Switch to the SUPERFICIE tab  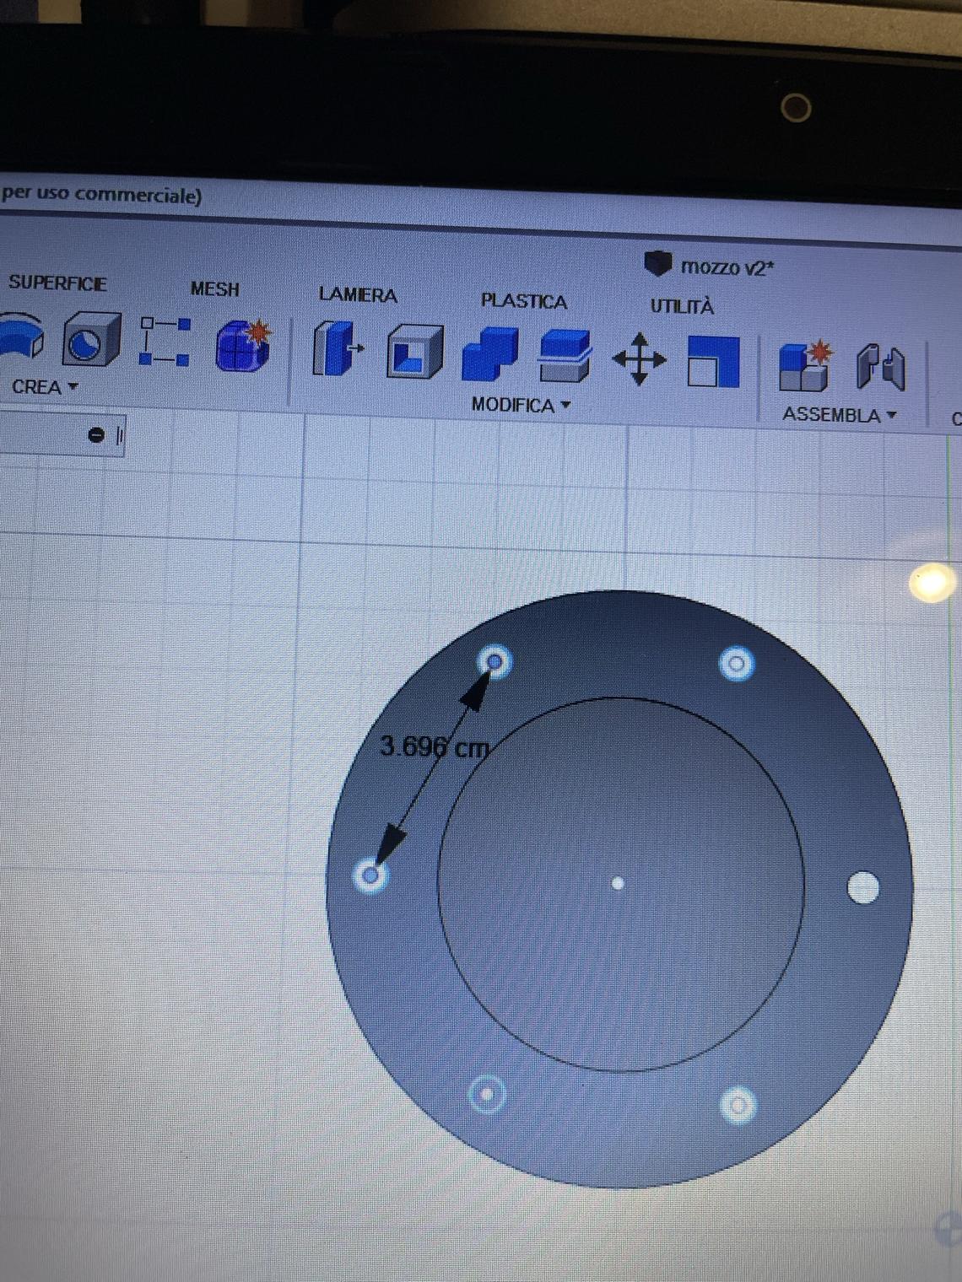57,283
